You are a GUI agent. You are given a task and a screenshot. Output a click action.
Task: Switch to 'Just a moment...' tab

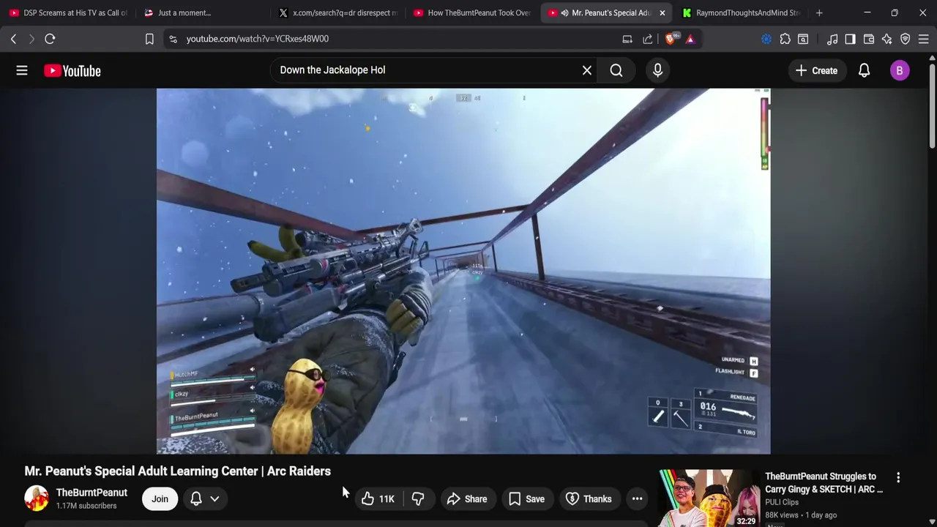click(203, 12)
